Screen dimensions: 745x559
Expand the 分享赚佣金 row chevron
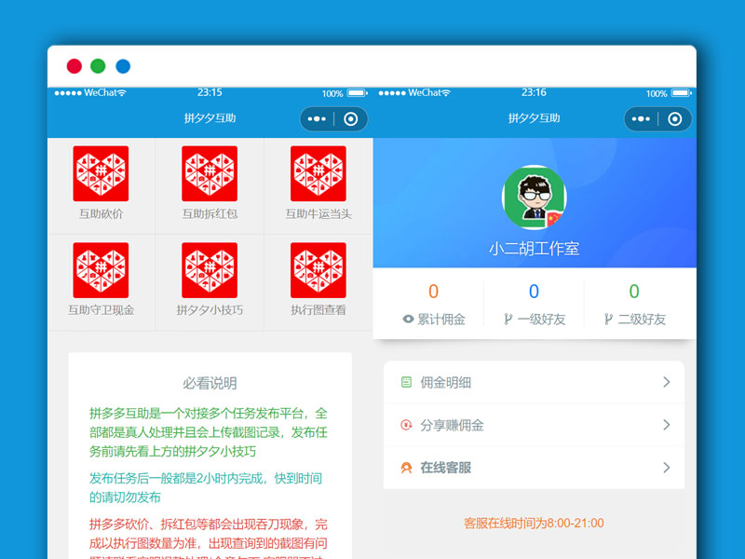click(x=668, y=425)
